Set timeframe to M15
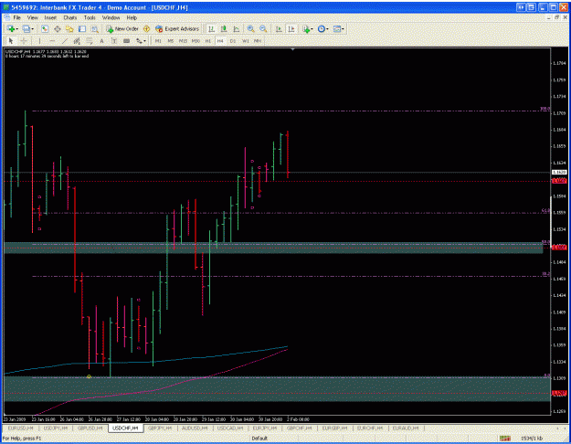Viewport: 571px width, 444px height. 183,41
